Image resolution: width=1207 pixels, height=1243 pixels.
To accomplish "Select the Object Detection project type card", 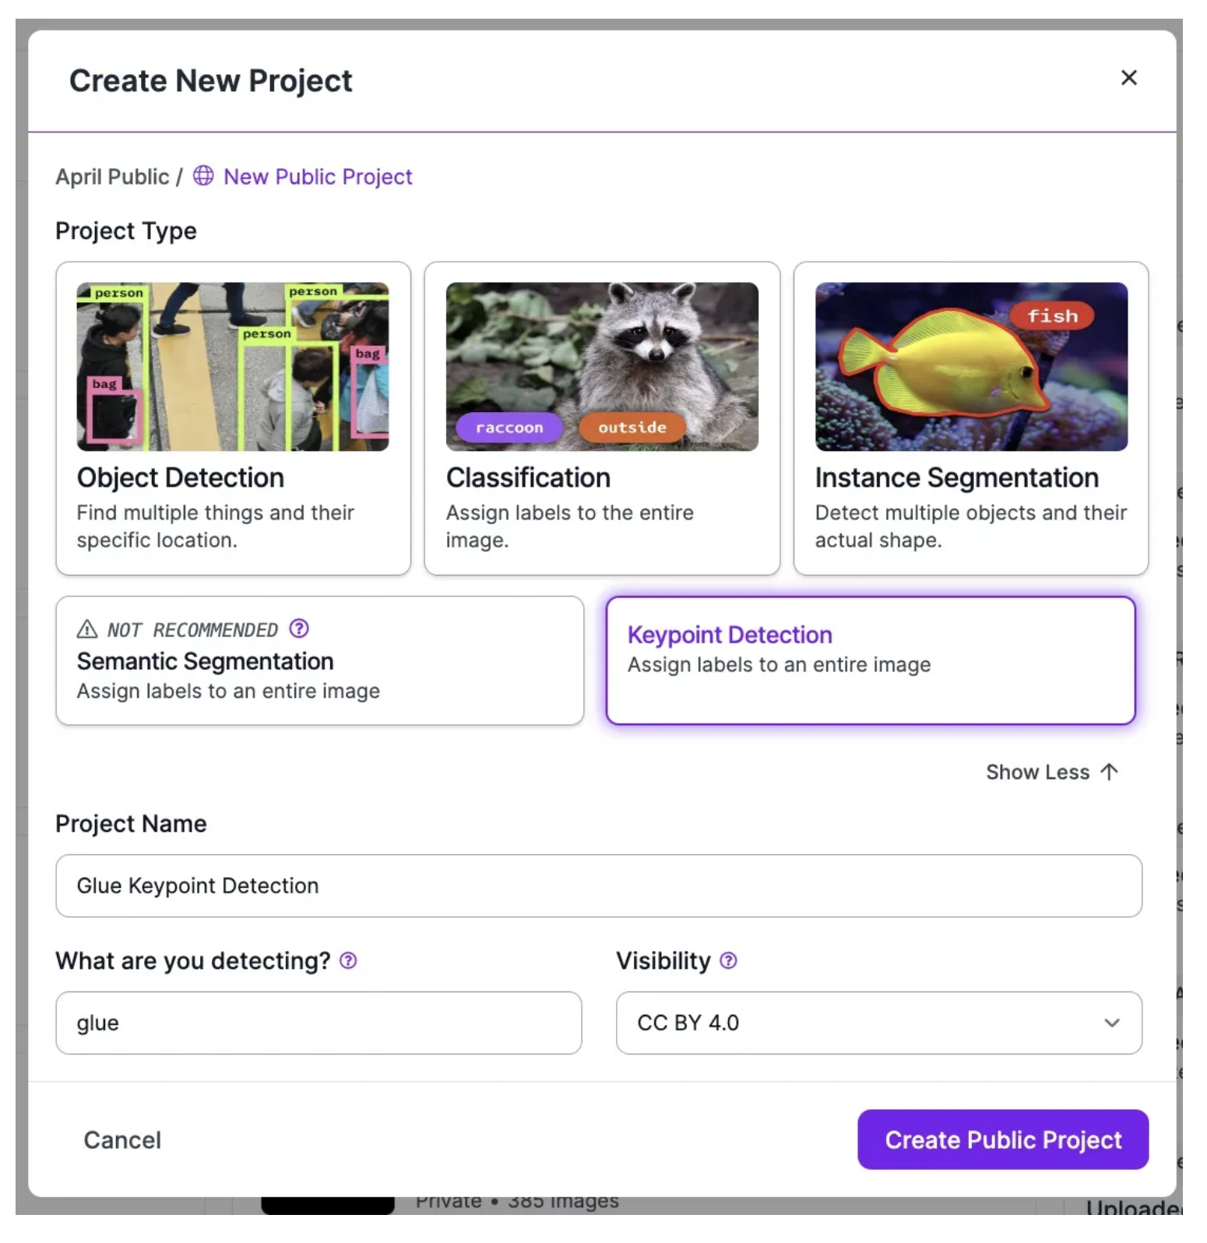I will 233,418.
